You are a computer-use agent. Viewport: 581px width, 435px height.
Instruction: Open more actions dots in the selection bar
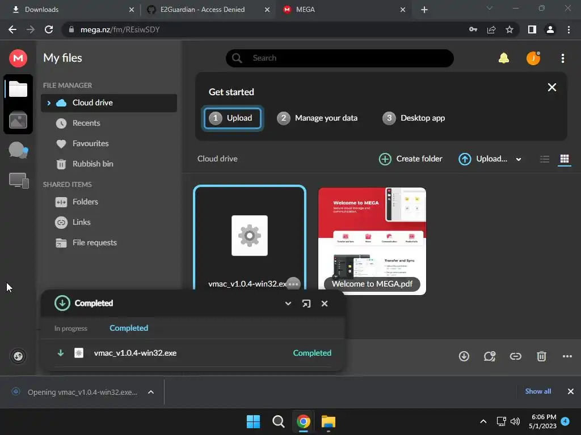[x=567, y=356]
